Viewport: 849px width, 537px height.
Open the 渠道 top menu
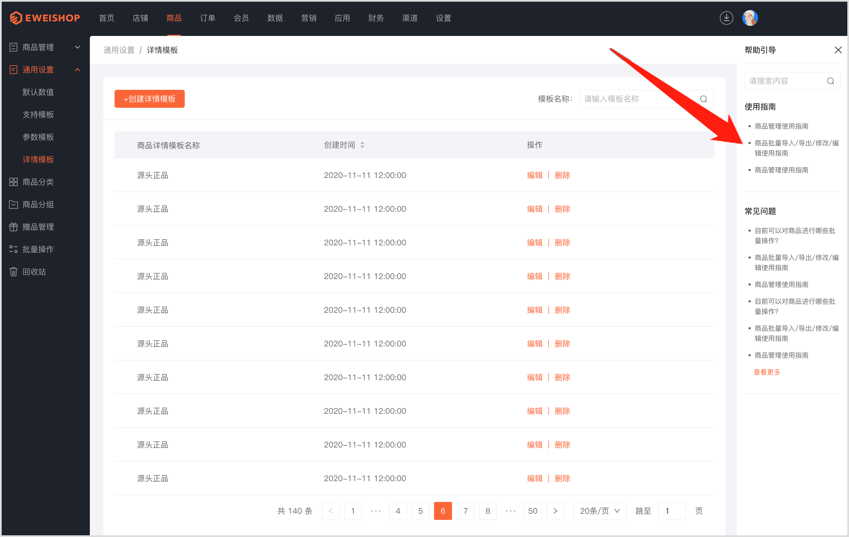410,18
